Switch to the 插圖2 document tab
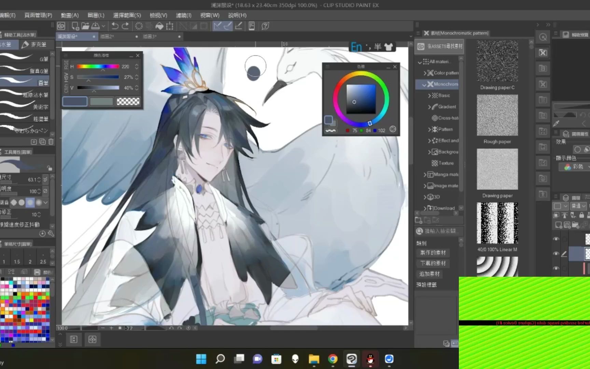 [x=120, y=36]
